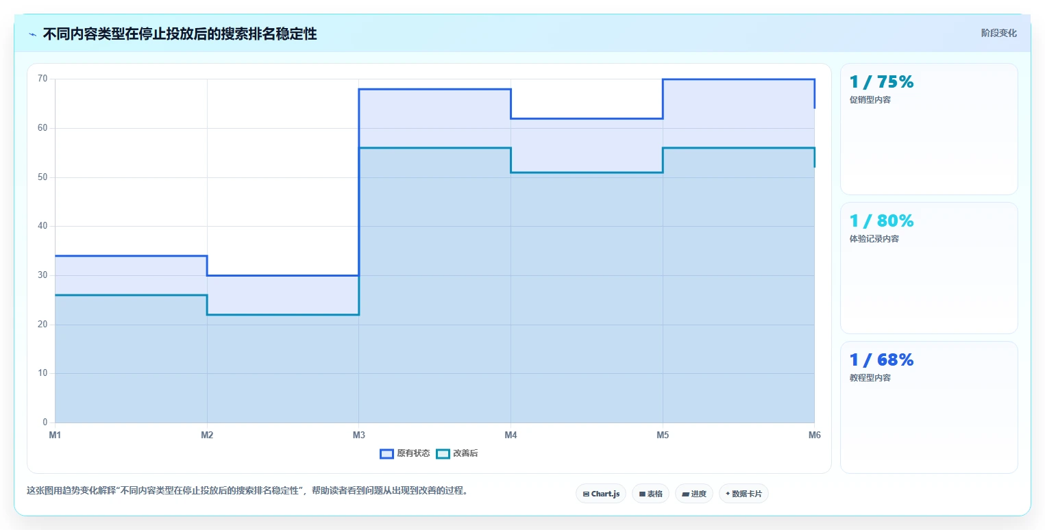
Task: Click the 进度 tag
Action: [x=694, y=494]
